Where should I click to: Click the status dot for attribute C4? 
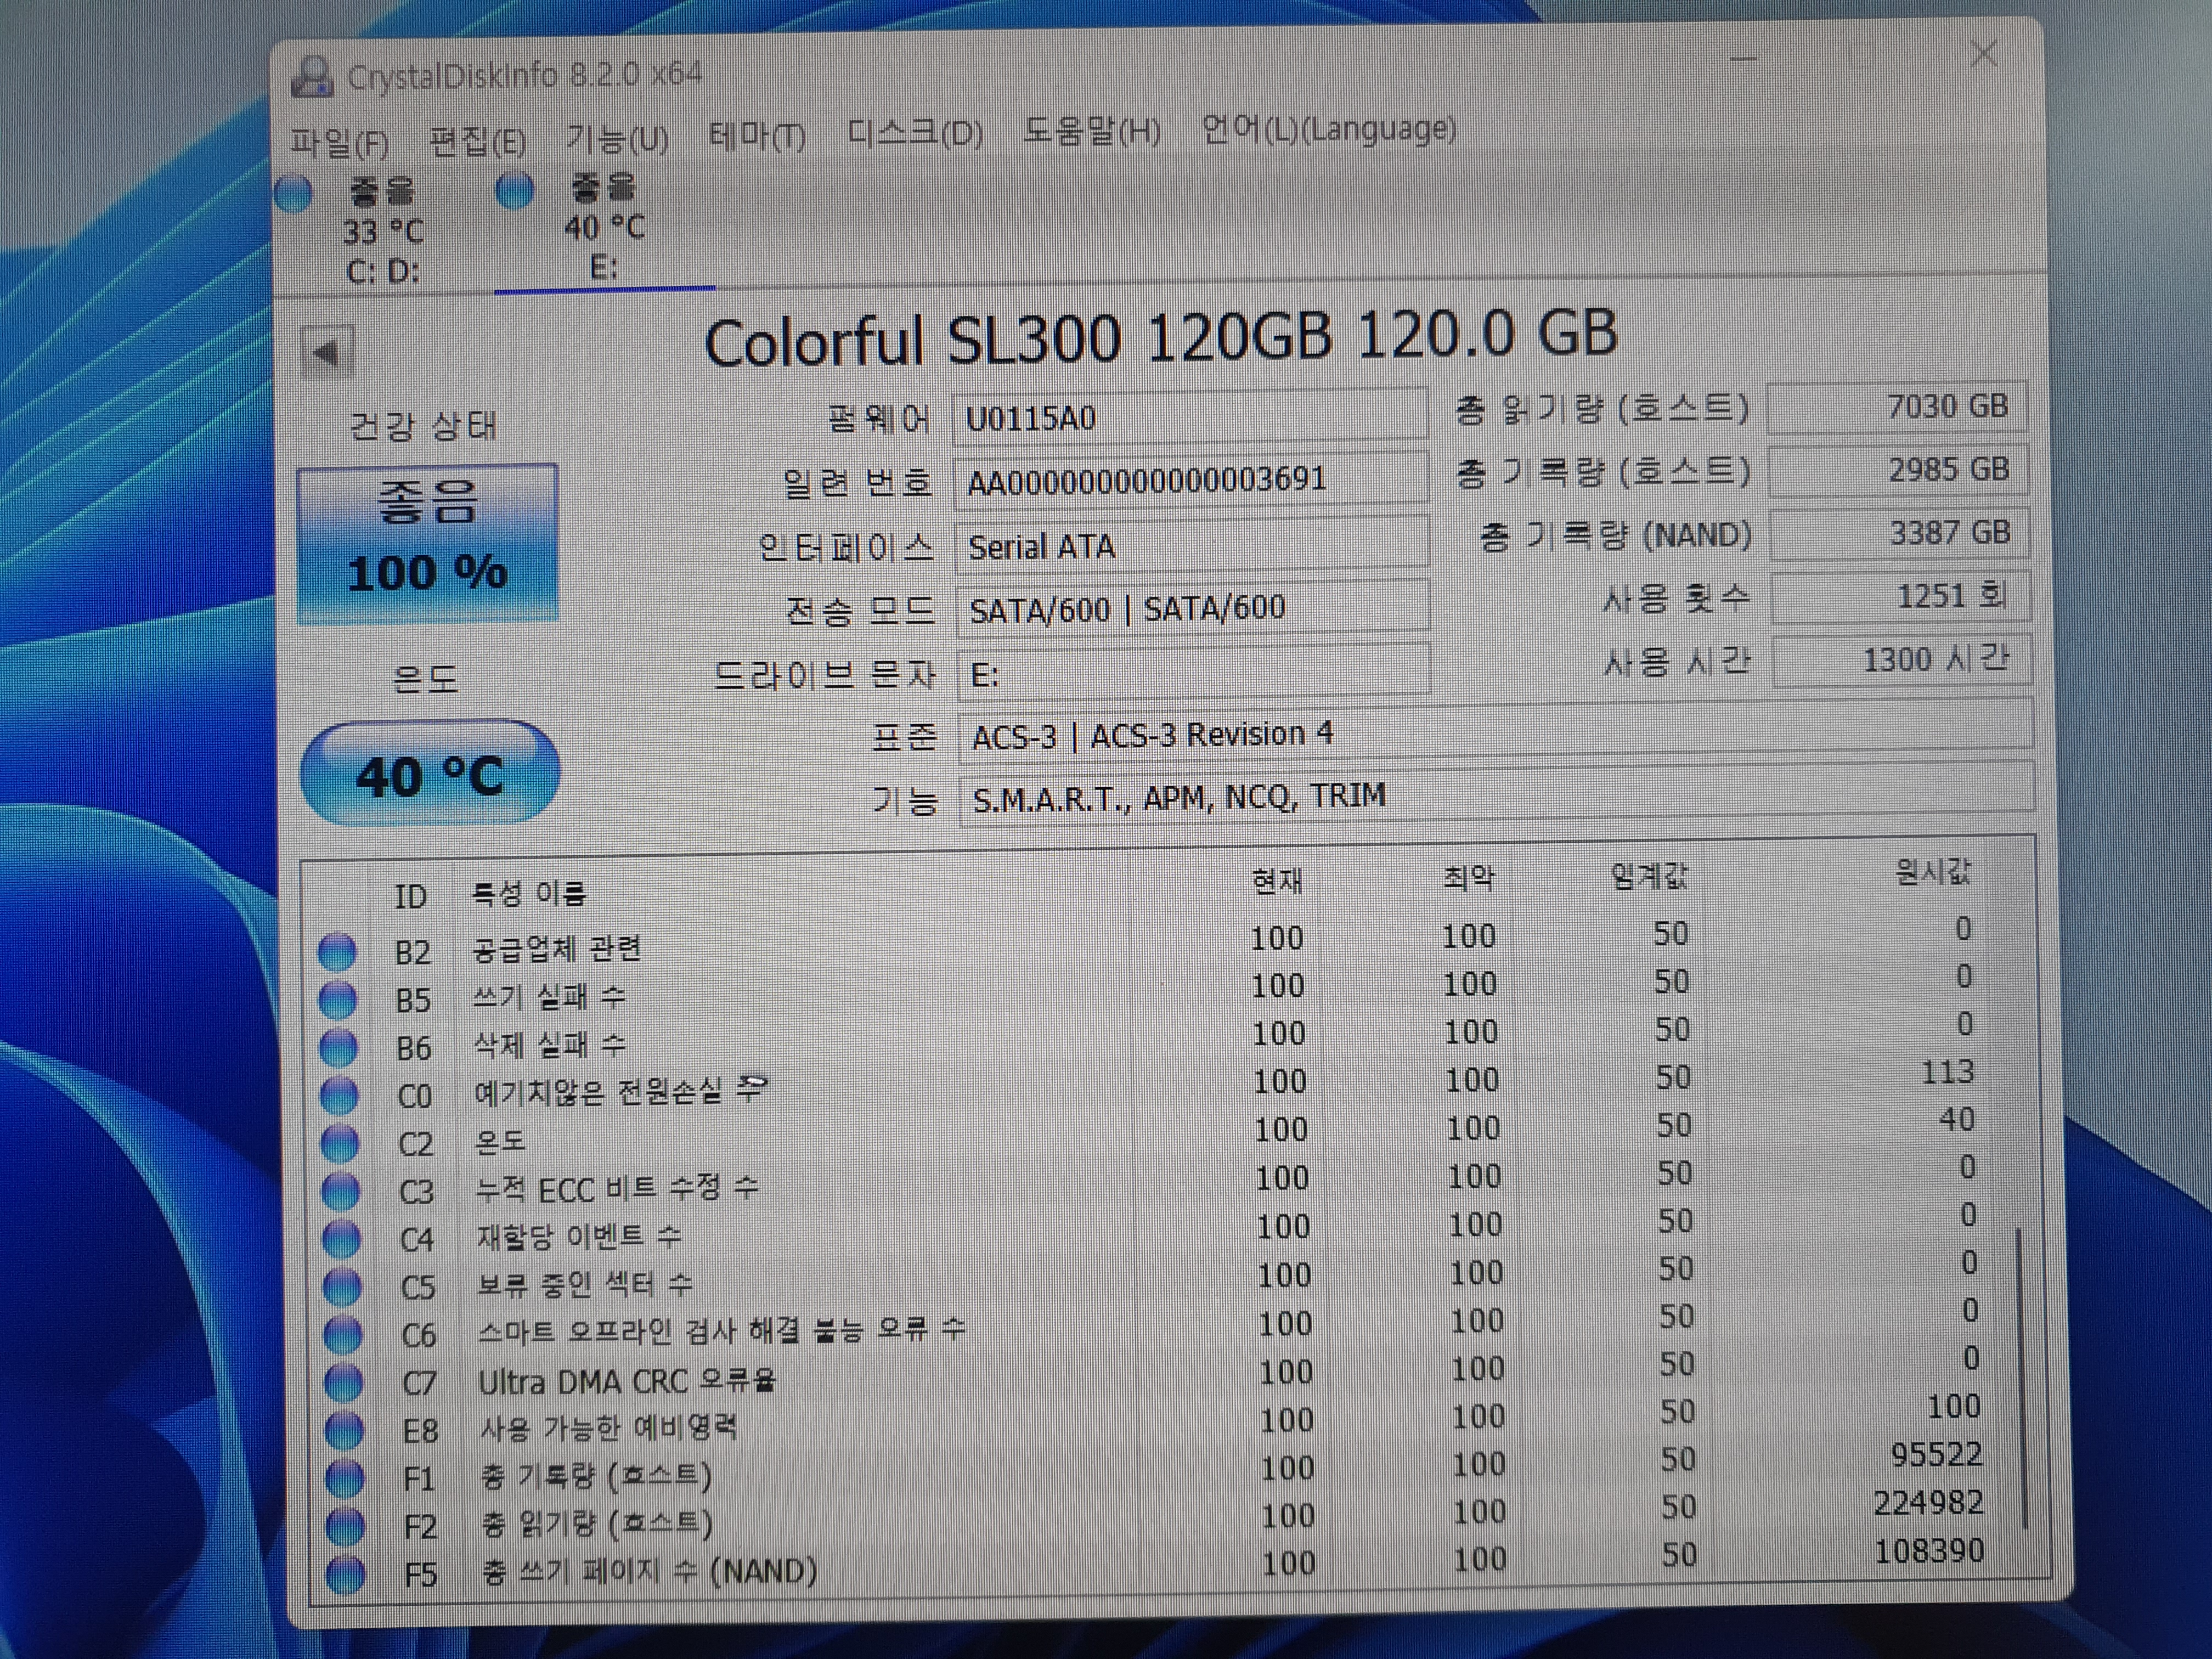point(342,1239)
